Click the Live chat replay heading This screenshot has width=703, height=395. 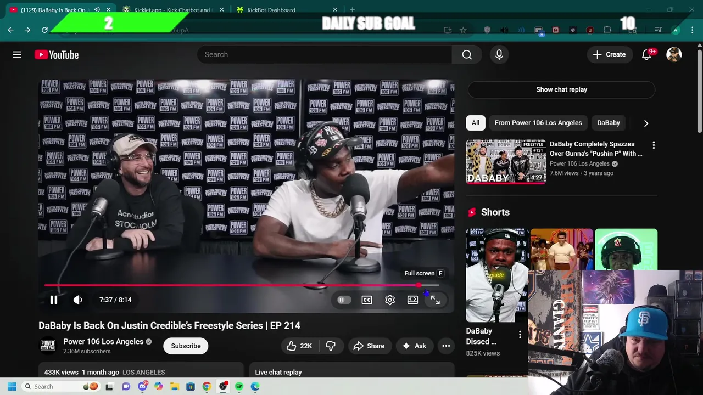tap(278, 373)
